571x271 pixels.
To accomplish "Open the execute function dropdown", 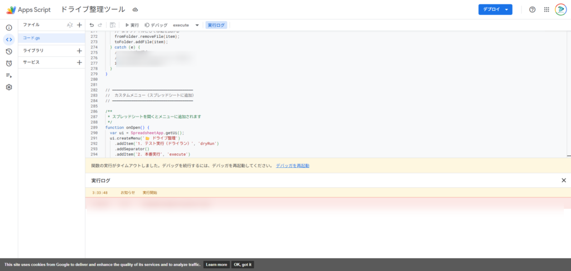I will [186, 25].
